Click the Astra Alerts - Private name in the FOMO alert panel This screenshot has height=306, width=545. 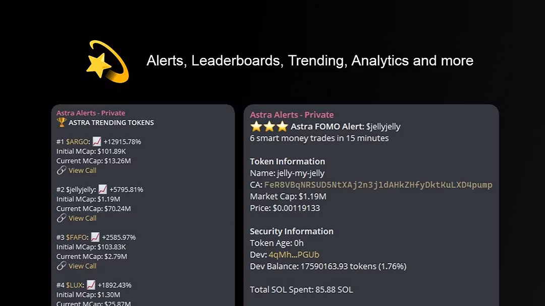(x=292, y=115)
